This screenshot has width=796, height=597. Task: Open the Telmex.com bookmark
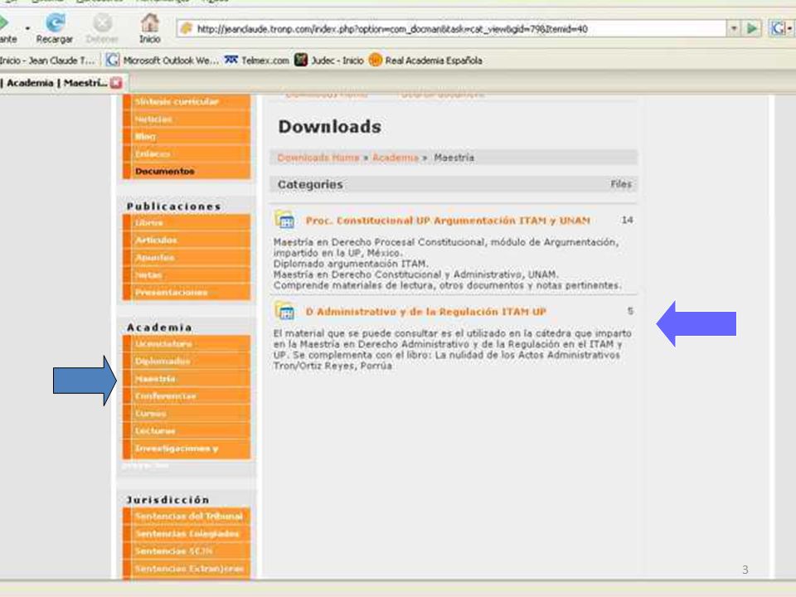coord(257,61)
